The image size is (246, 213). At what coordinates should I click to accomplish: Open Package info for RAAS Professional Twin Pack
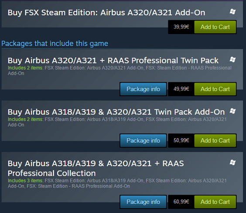(143, 89)
